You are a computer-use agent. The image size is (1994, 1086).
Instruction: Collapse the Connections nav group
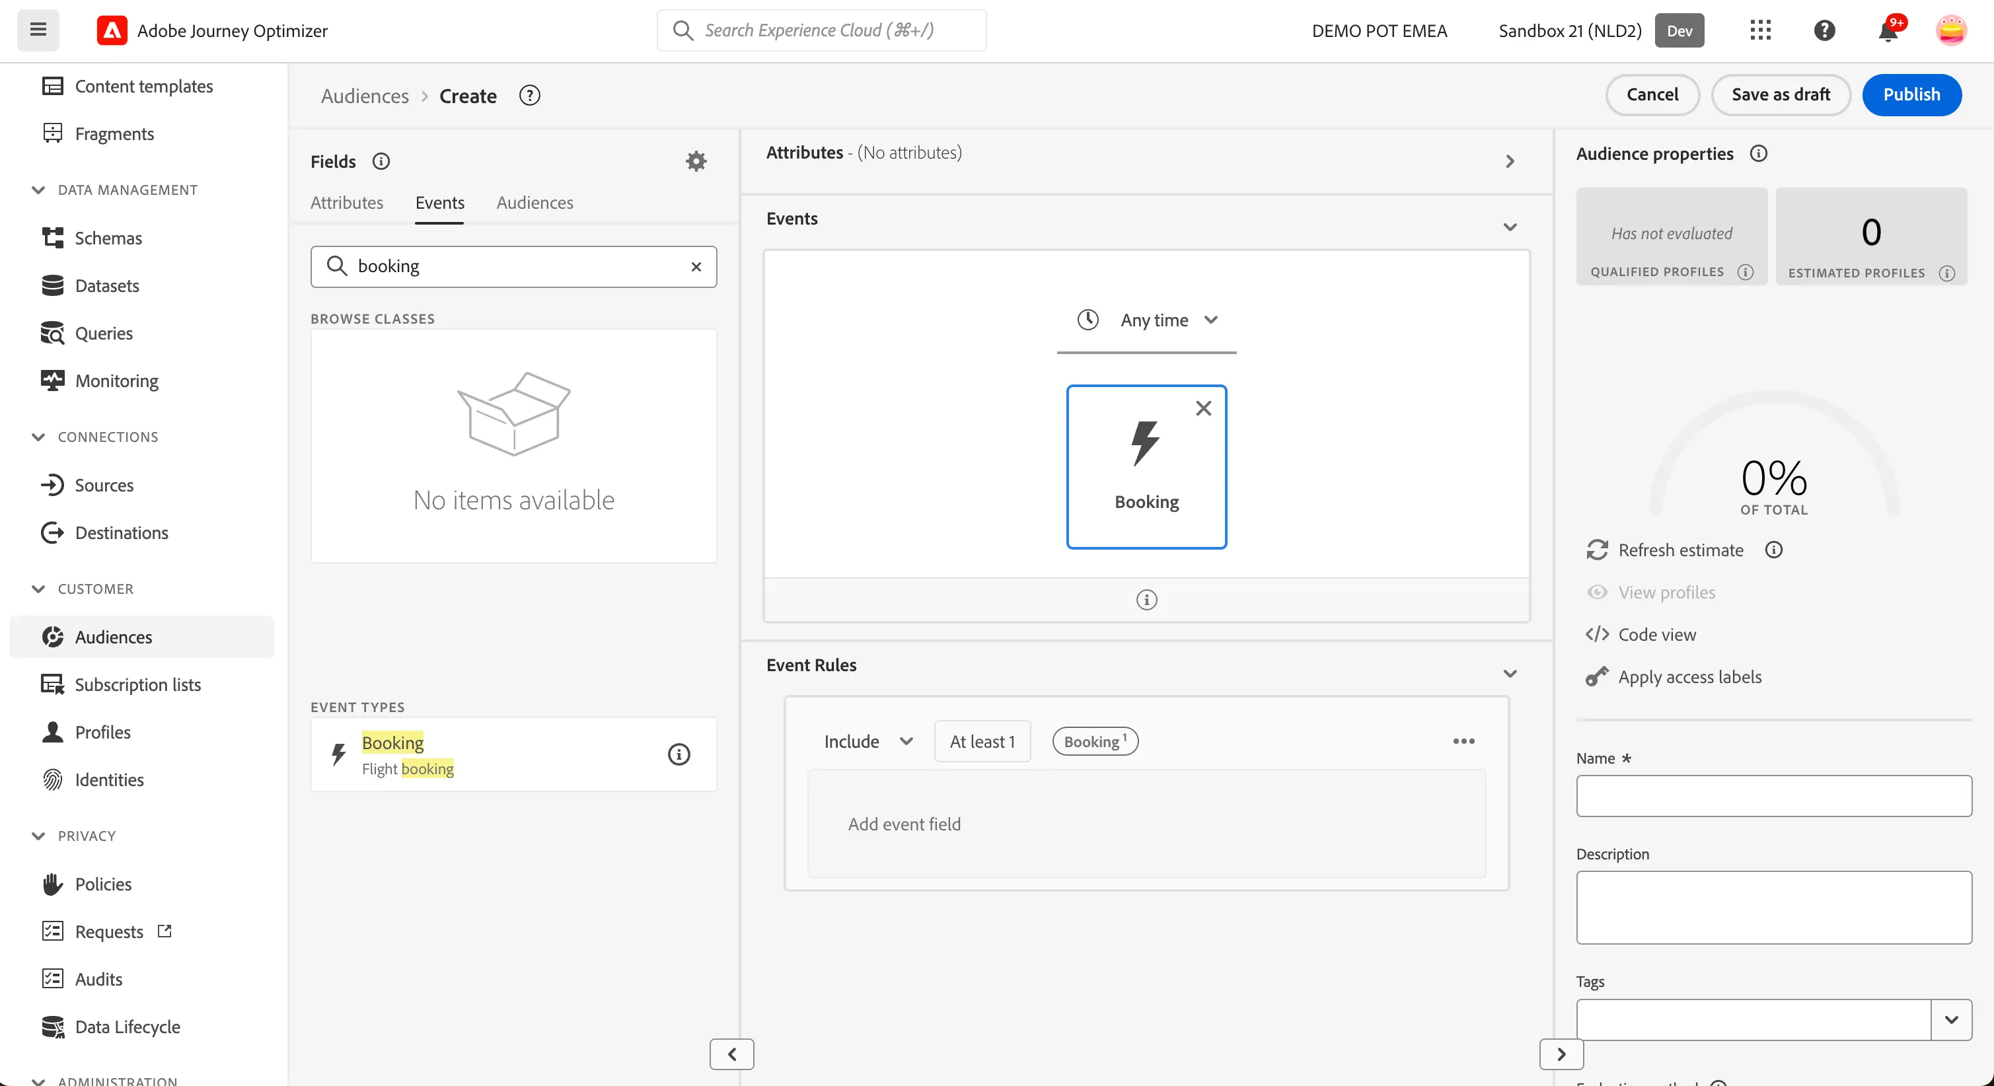(38, 437)
